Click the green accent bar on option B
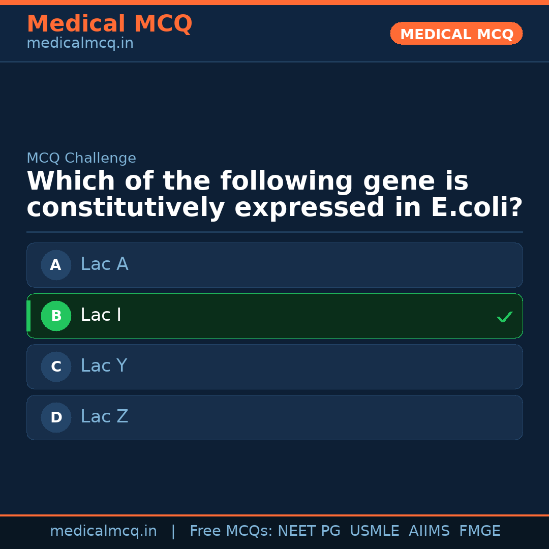The width and height of the screenshot is (549, 549). tap(28, 316)
